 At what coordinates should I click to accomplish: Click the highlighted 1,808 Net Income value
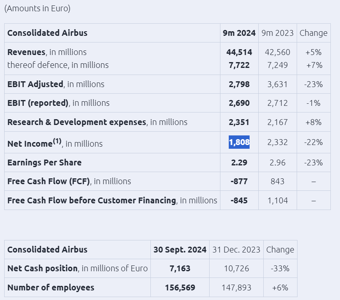[x=239, y=142]
